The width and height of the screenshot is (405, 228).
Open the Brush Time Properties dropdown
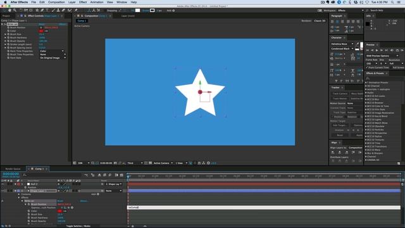53,54
